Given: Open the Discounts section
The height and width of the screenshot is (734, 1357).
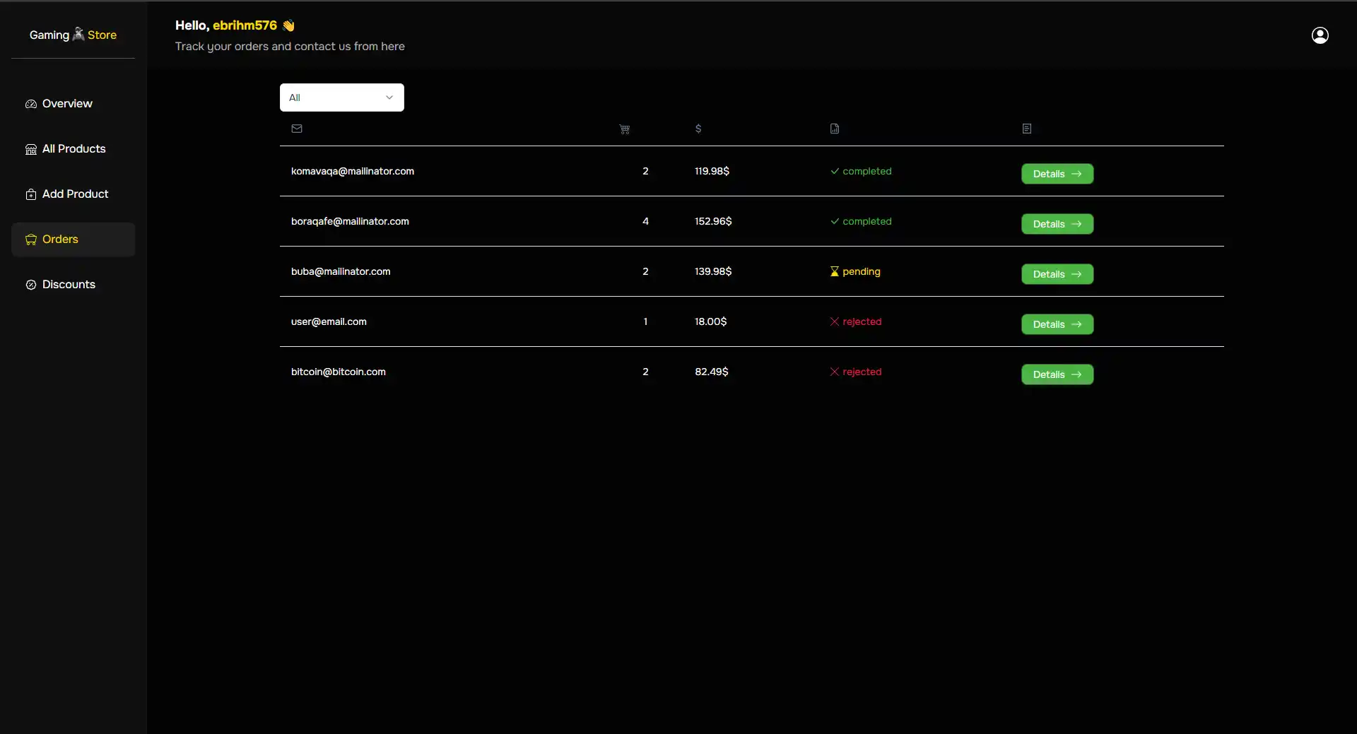Looking at the screenshot, I should coord(69,285).
